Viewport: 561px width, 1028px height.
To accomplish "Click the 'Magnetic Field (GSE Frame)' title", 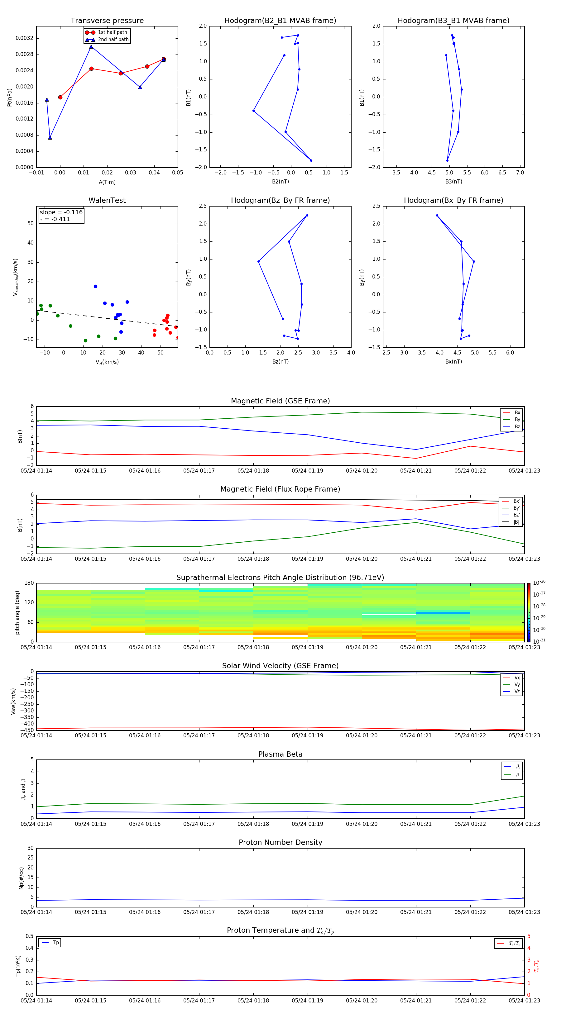I will (280, 401).
